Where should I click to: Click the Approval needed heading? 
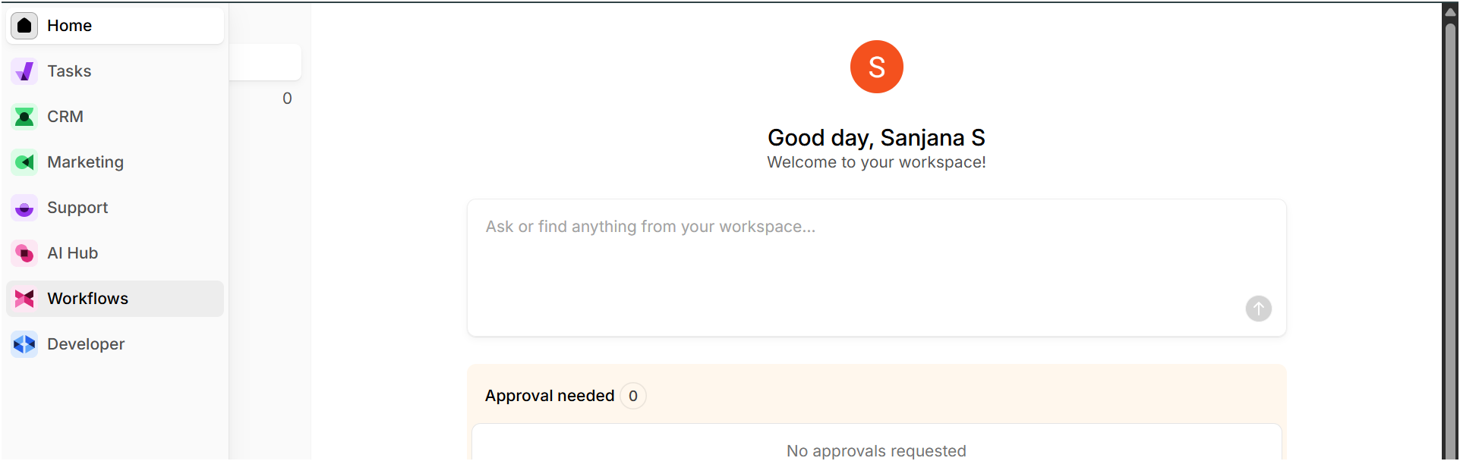pyautogui.click(x=550, y=396)
